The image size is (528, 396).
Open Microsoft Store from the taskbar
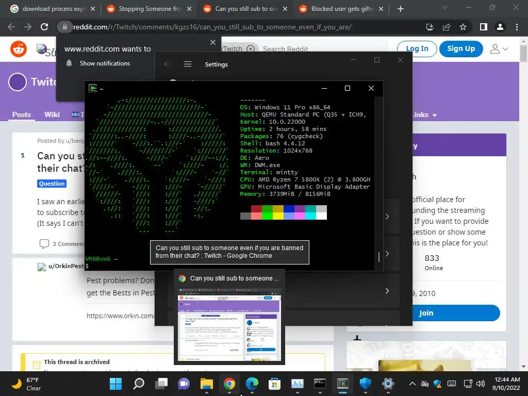point(274,384)
